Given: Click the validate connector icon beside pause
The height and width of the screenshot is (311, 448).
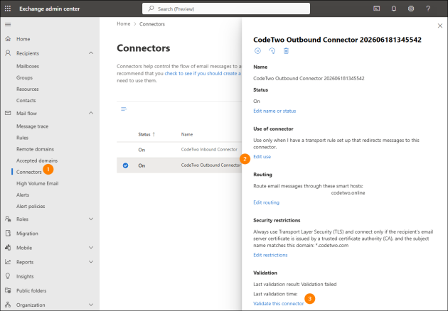Looking at the screenshot, I should coord(272,51).
